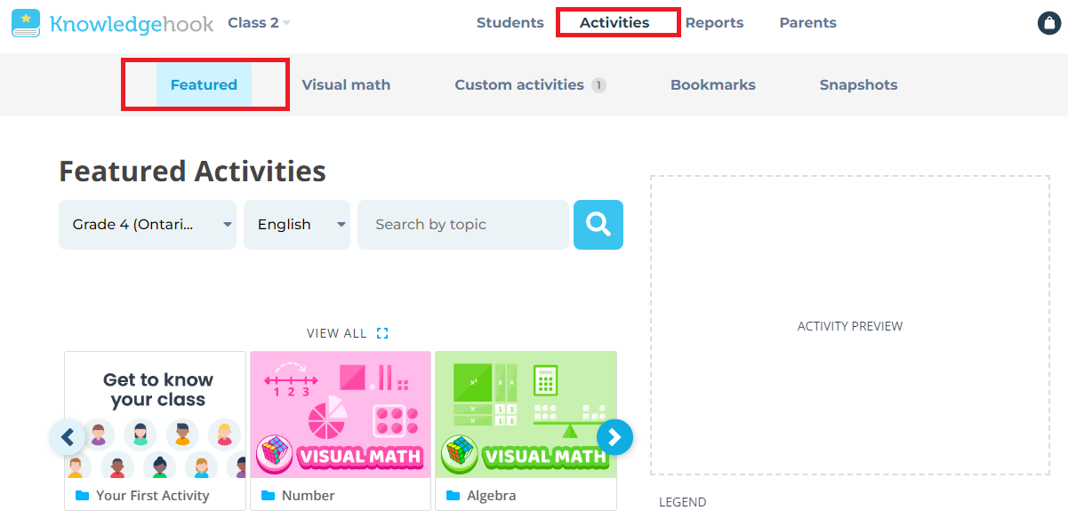
Task: Go to previous carousel slide arrow
Action: point(67,436)
